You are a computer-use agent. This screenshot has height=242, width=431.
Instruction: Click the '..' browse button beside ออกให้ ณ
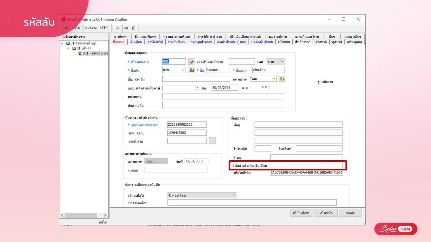pos(212,141)
